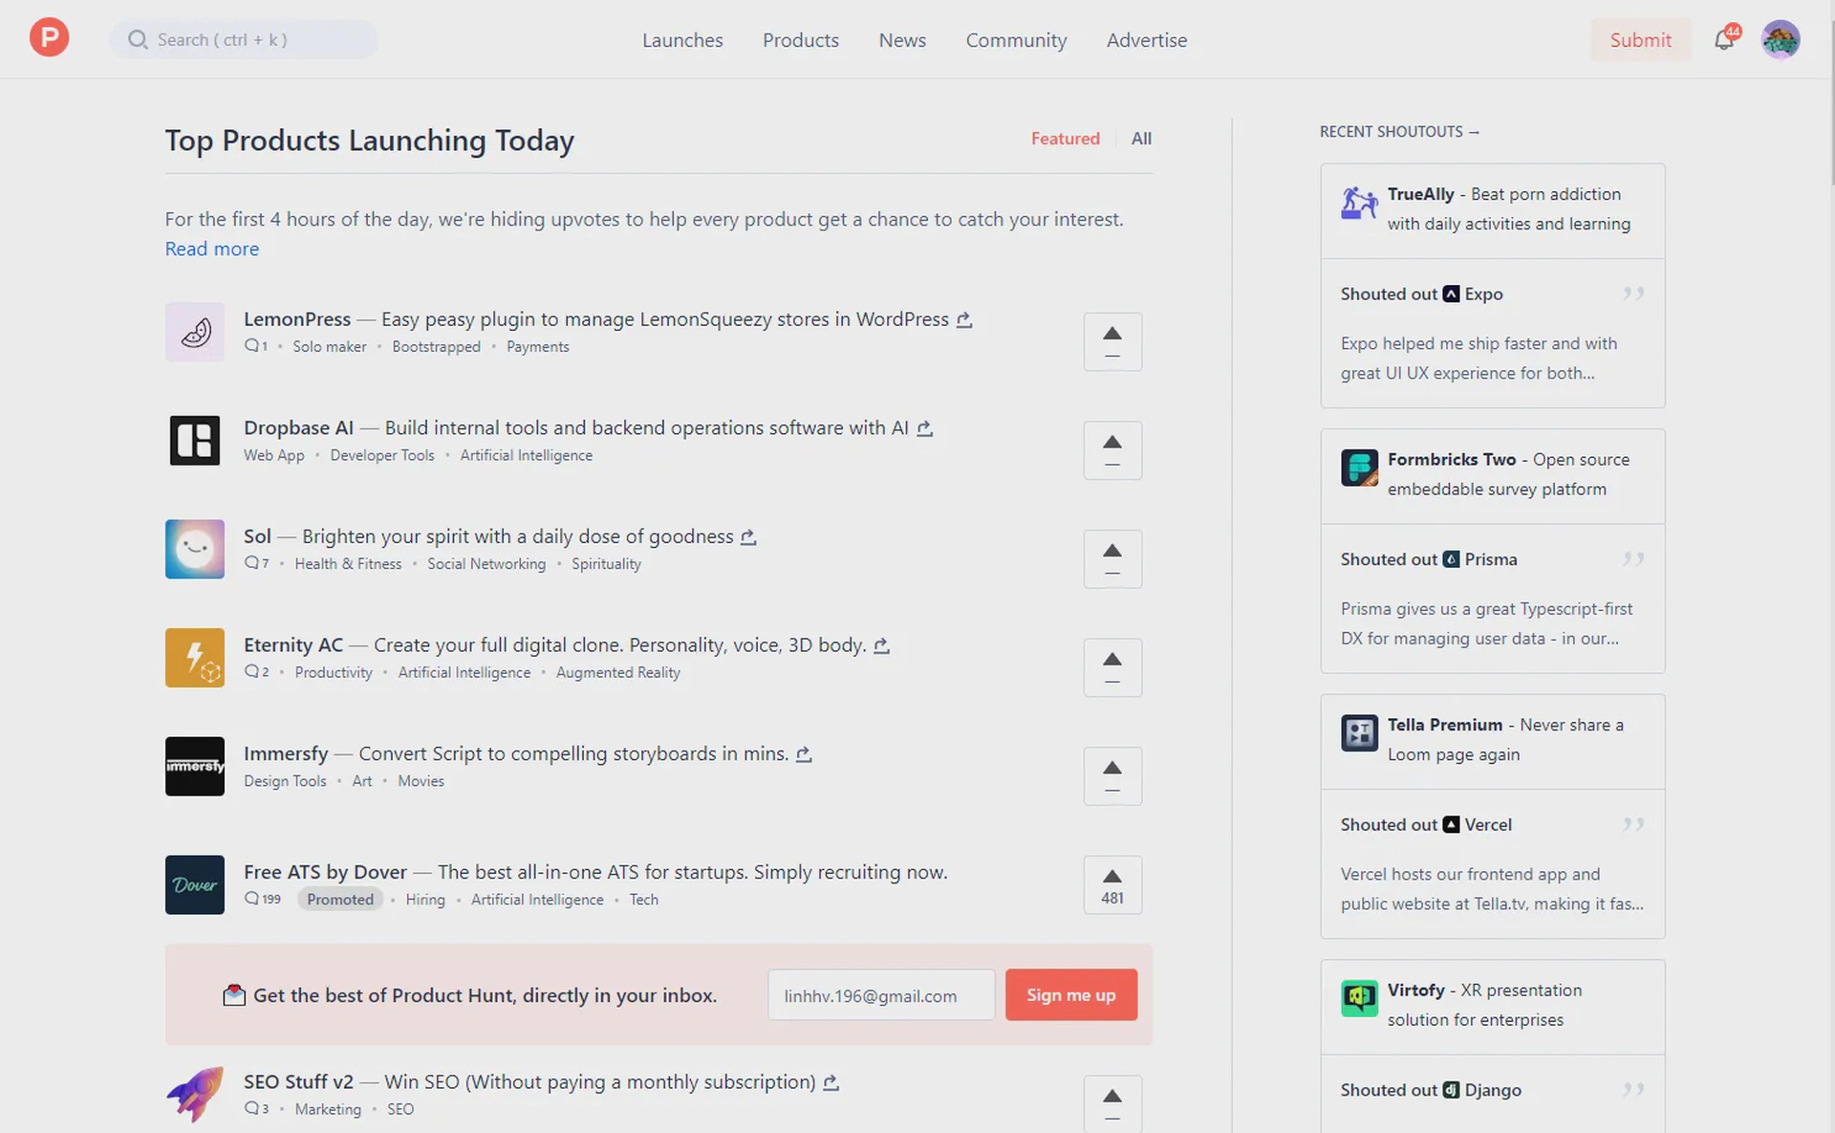Open Dropbase AI external link icon
The height and width of the screenshot is (1133, 1835).
pos(924,428)
